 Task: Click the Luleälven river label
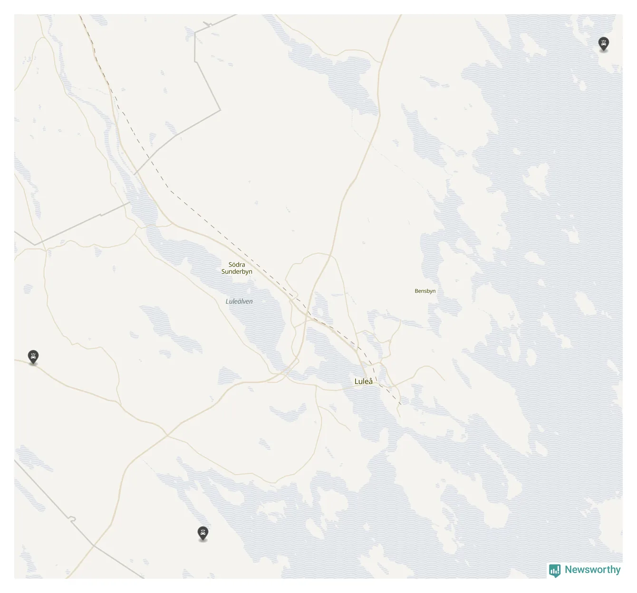click(239, 301)
